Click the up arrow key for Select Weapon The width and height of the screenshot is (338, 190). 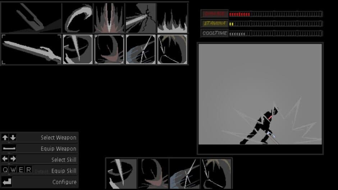5,138
